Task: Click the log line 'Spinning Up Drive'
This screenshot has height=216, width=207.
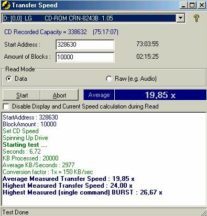Action: tap(25, 138)
